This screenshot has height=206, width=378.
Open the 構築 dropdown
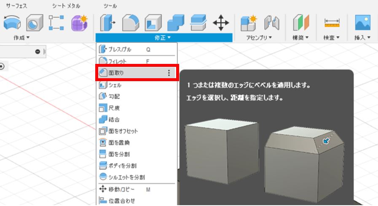(300, 37)
